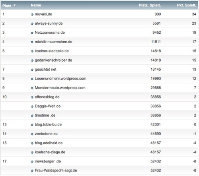Screen dimensions: 199x176
Task: Open the koelner-stadtteile de link
Action: [x=52, y=51]
